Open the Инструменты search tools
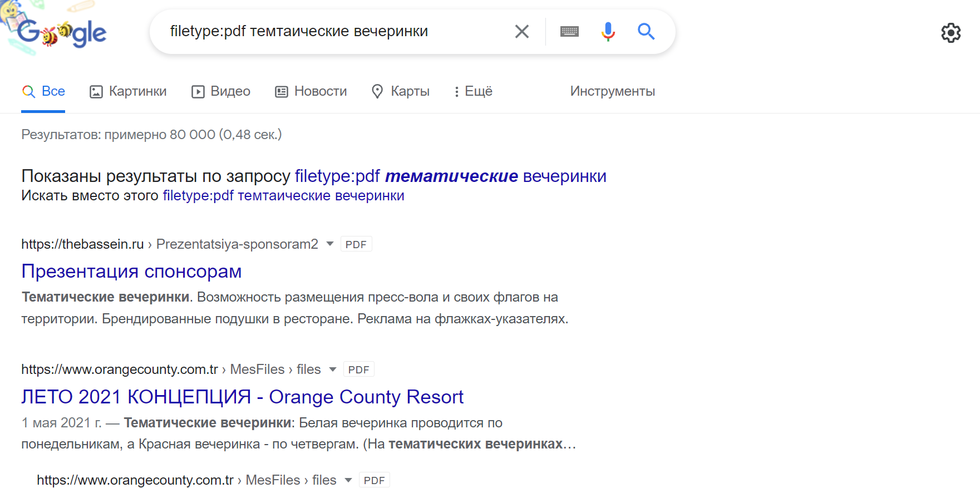 pos(612,91)
